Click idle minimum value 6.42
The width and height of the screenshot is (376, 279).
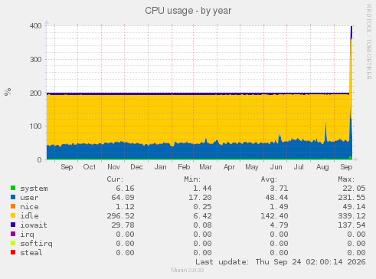pos(202,216)
